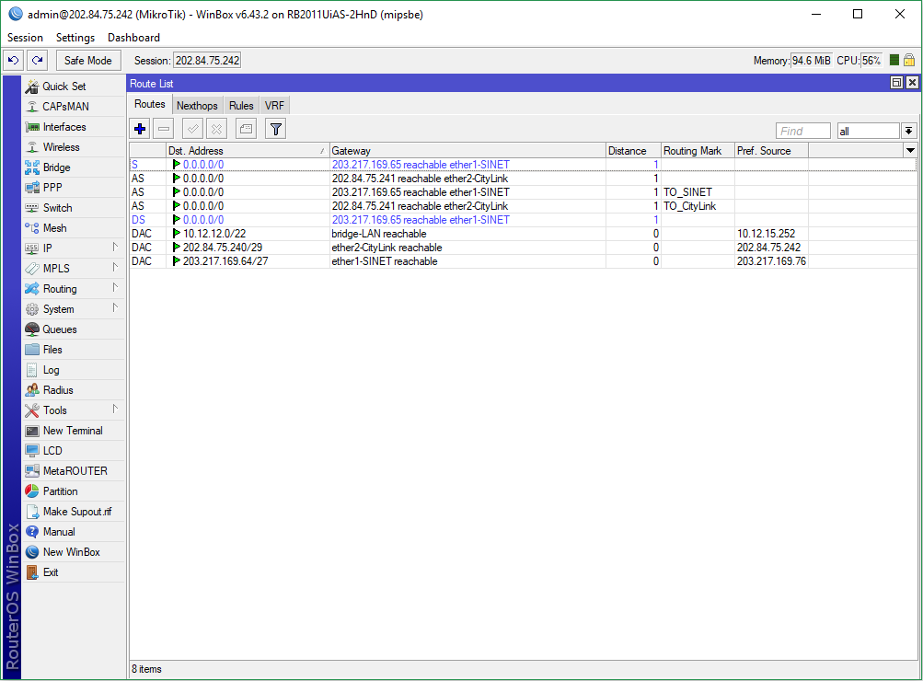This screenshot has height=681, width=923.
Task: Open Log in sidebar
Action: pos(74,370)
